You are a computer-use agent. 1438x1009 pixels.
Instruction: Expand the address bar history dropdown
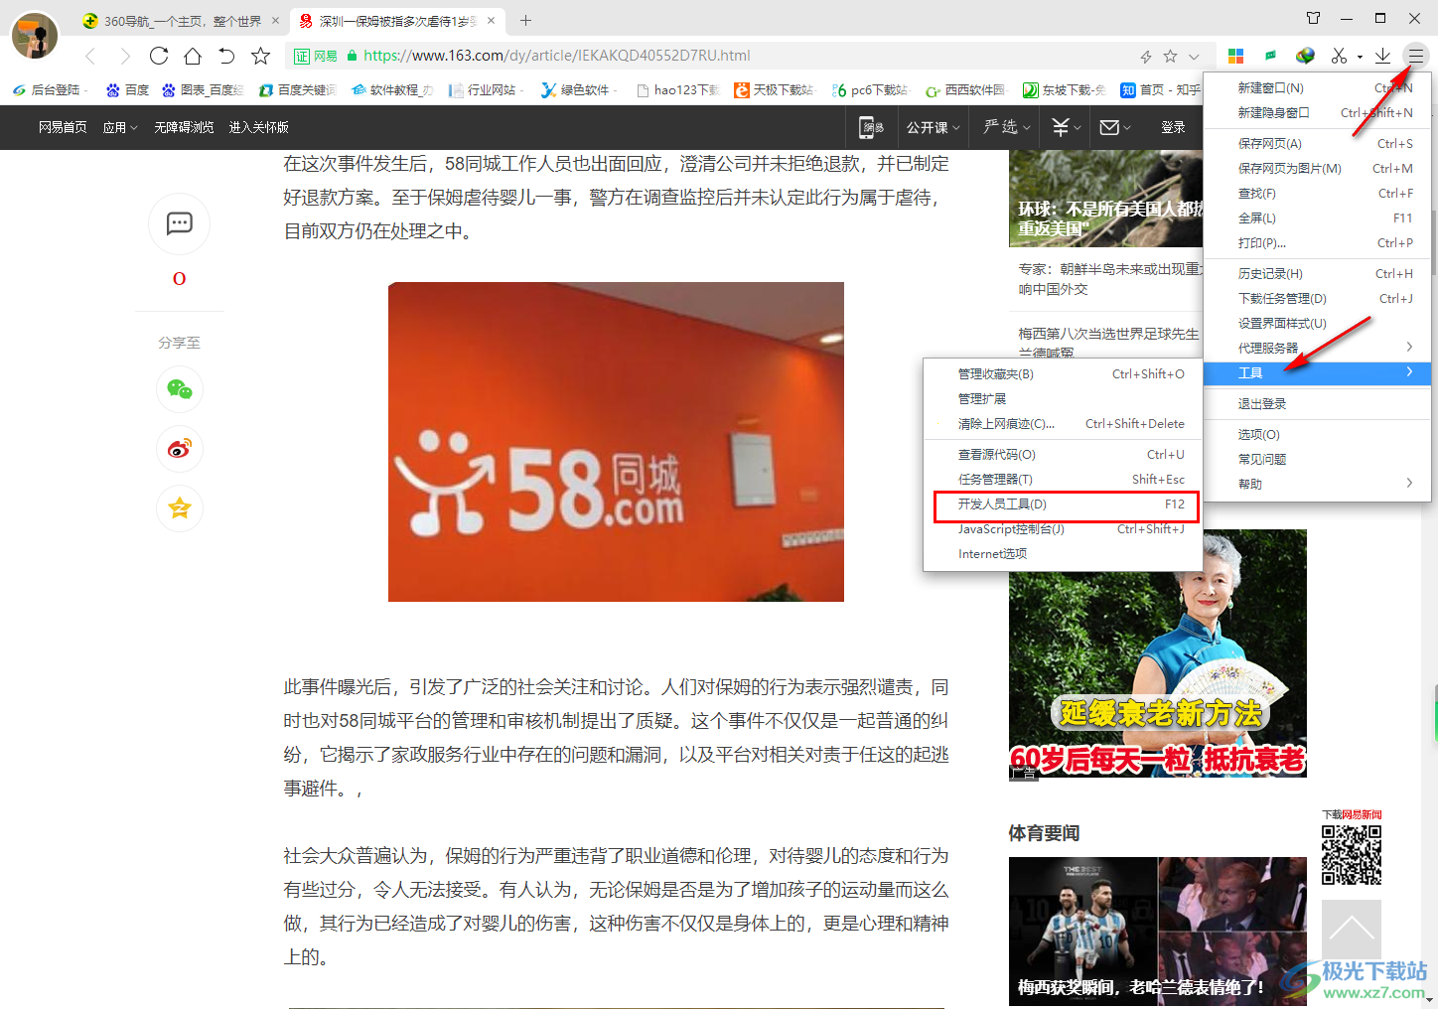coord(1194,57)
